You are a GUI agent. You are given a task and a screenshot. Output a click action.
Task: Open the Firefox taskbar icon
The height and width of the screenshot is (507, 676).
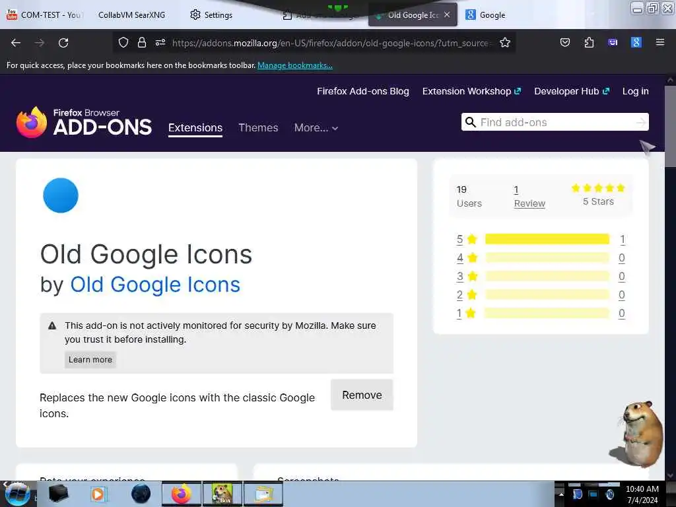click(181, 494)
